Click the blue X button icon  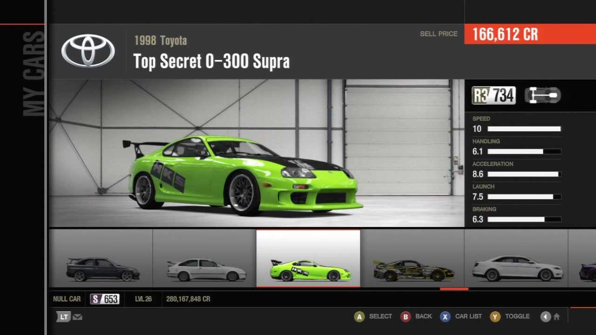click(445, 317)
